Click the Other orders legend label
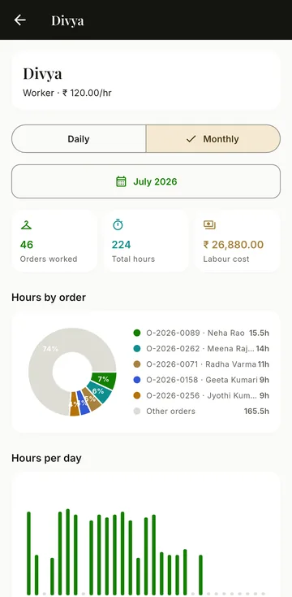 tap(171, 412)
